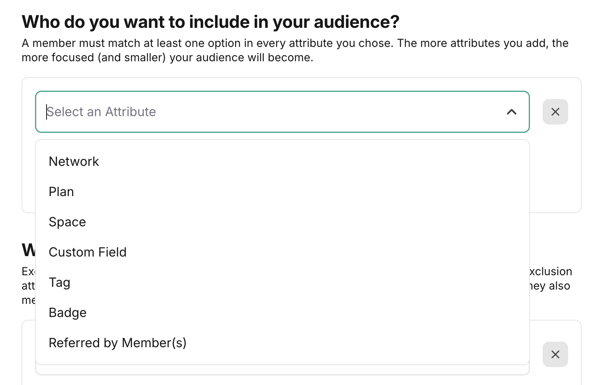
Task: Pick Space as the audience attribute
Action: pos(67,222)
